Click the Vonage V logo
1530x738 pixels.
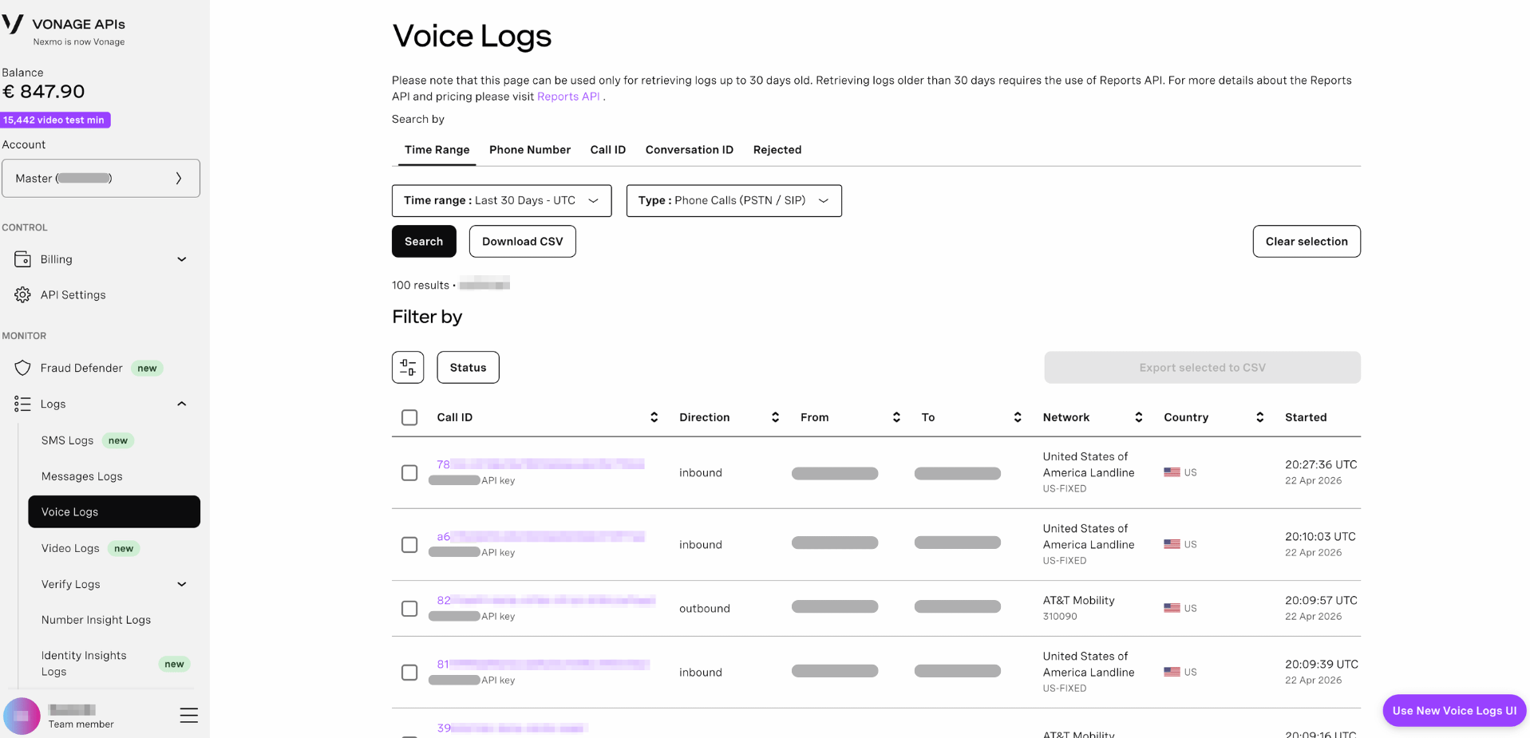point(13,24)
